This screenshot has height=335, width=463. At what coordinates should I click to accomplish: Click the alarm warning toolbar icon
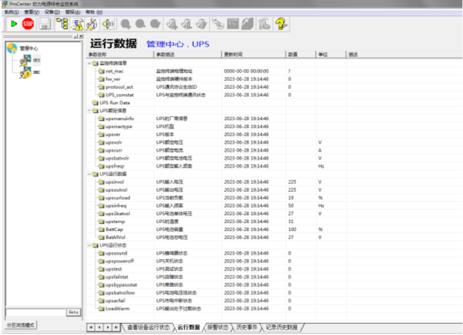point(77,24)
